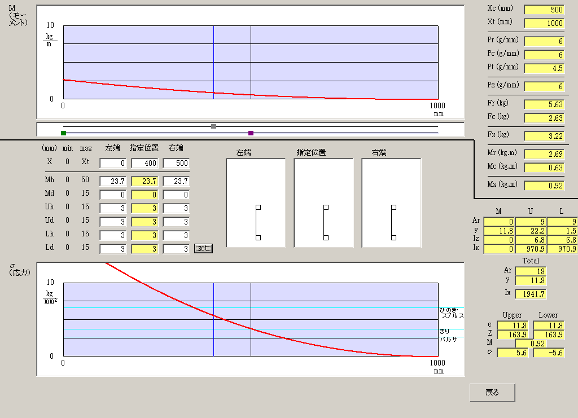Click the Ld 右端 field next to set
This screenshot has width=578, height=418.
pyautogui.click(x=176, y=249)
